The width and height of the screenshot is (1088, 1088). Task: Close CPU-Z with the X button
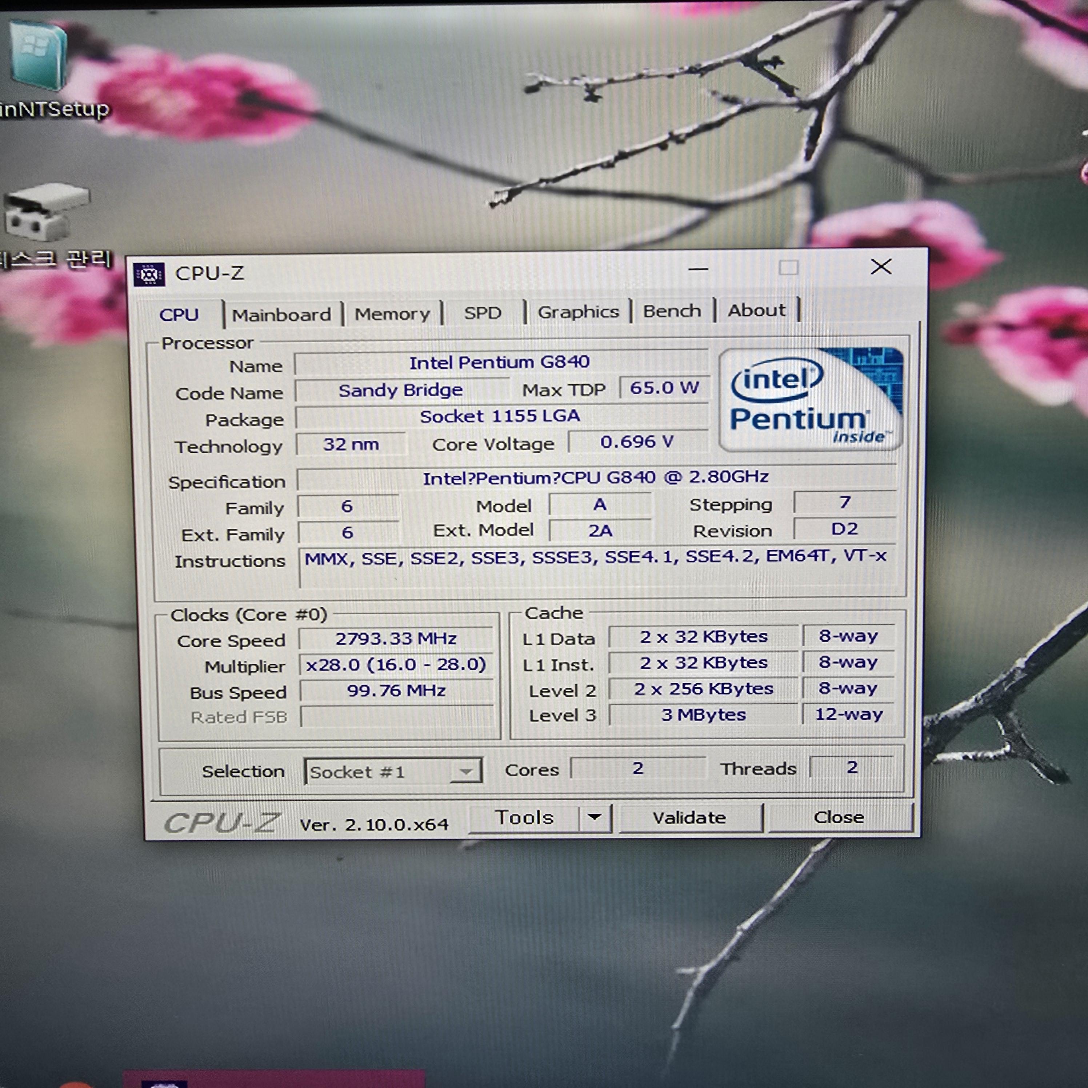[x=881, y=267]
